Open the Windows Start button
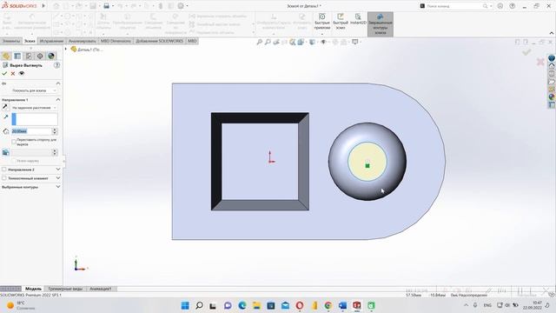The height and width of the screenshot is (313, 556). click(185, 305)
